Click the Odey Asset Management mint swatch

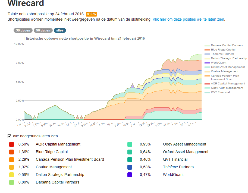tap(130, 144)
